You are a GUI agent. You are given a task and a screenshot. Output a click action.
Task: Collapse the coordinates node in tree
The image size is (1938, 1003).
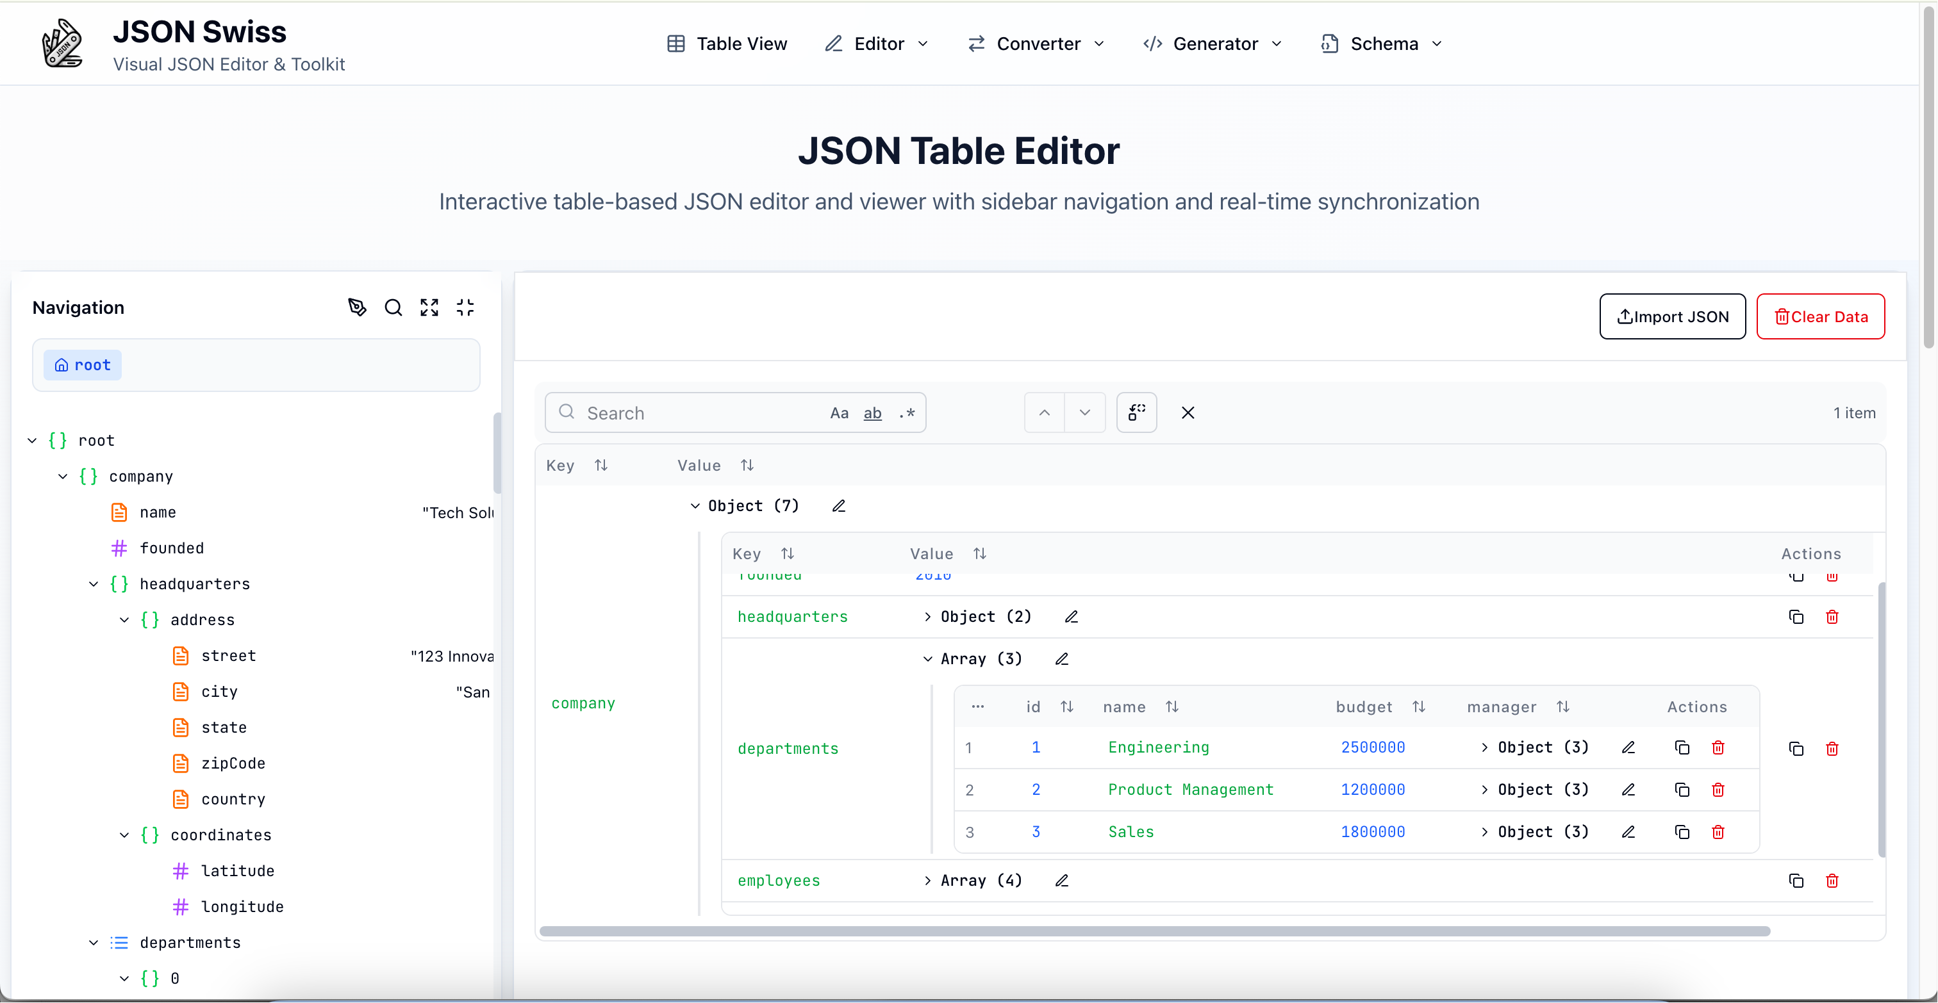(x=124, y=835)
